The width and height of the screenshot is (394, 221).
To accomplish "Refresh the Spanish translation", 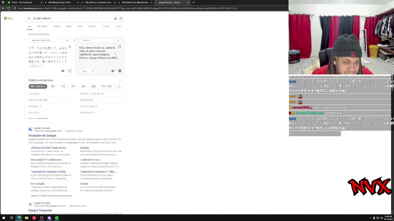I will tap(120, 47).
